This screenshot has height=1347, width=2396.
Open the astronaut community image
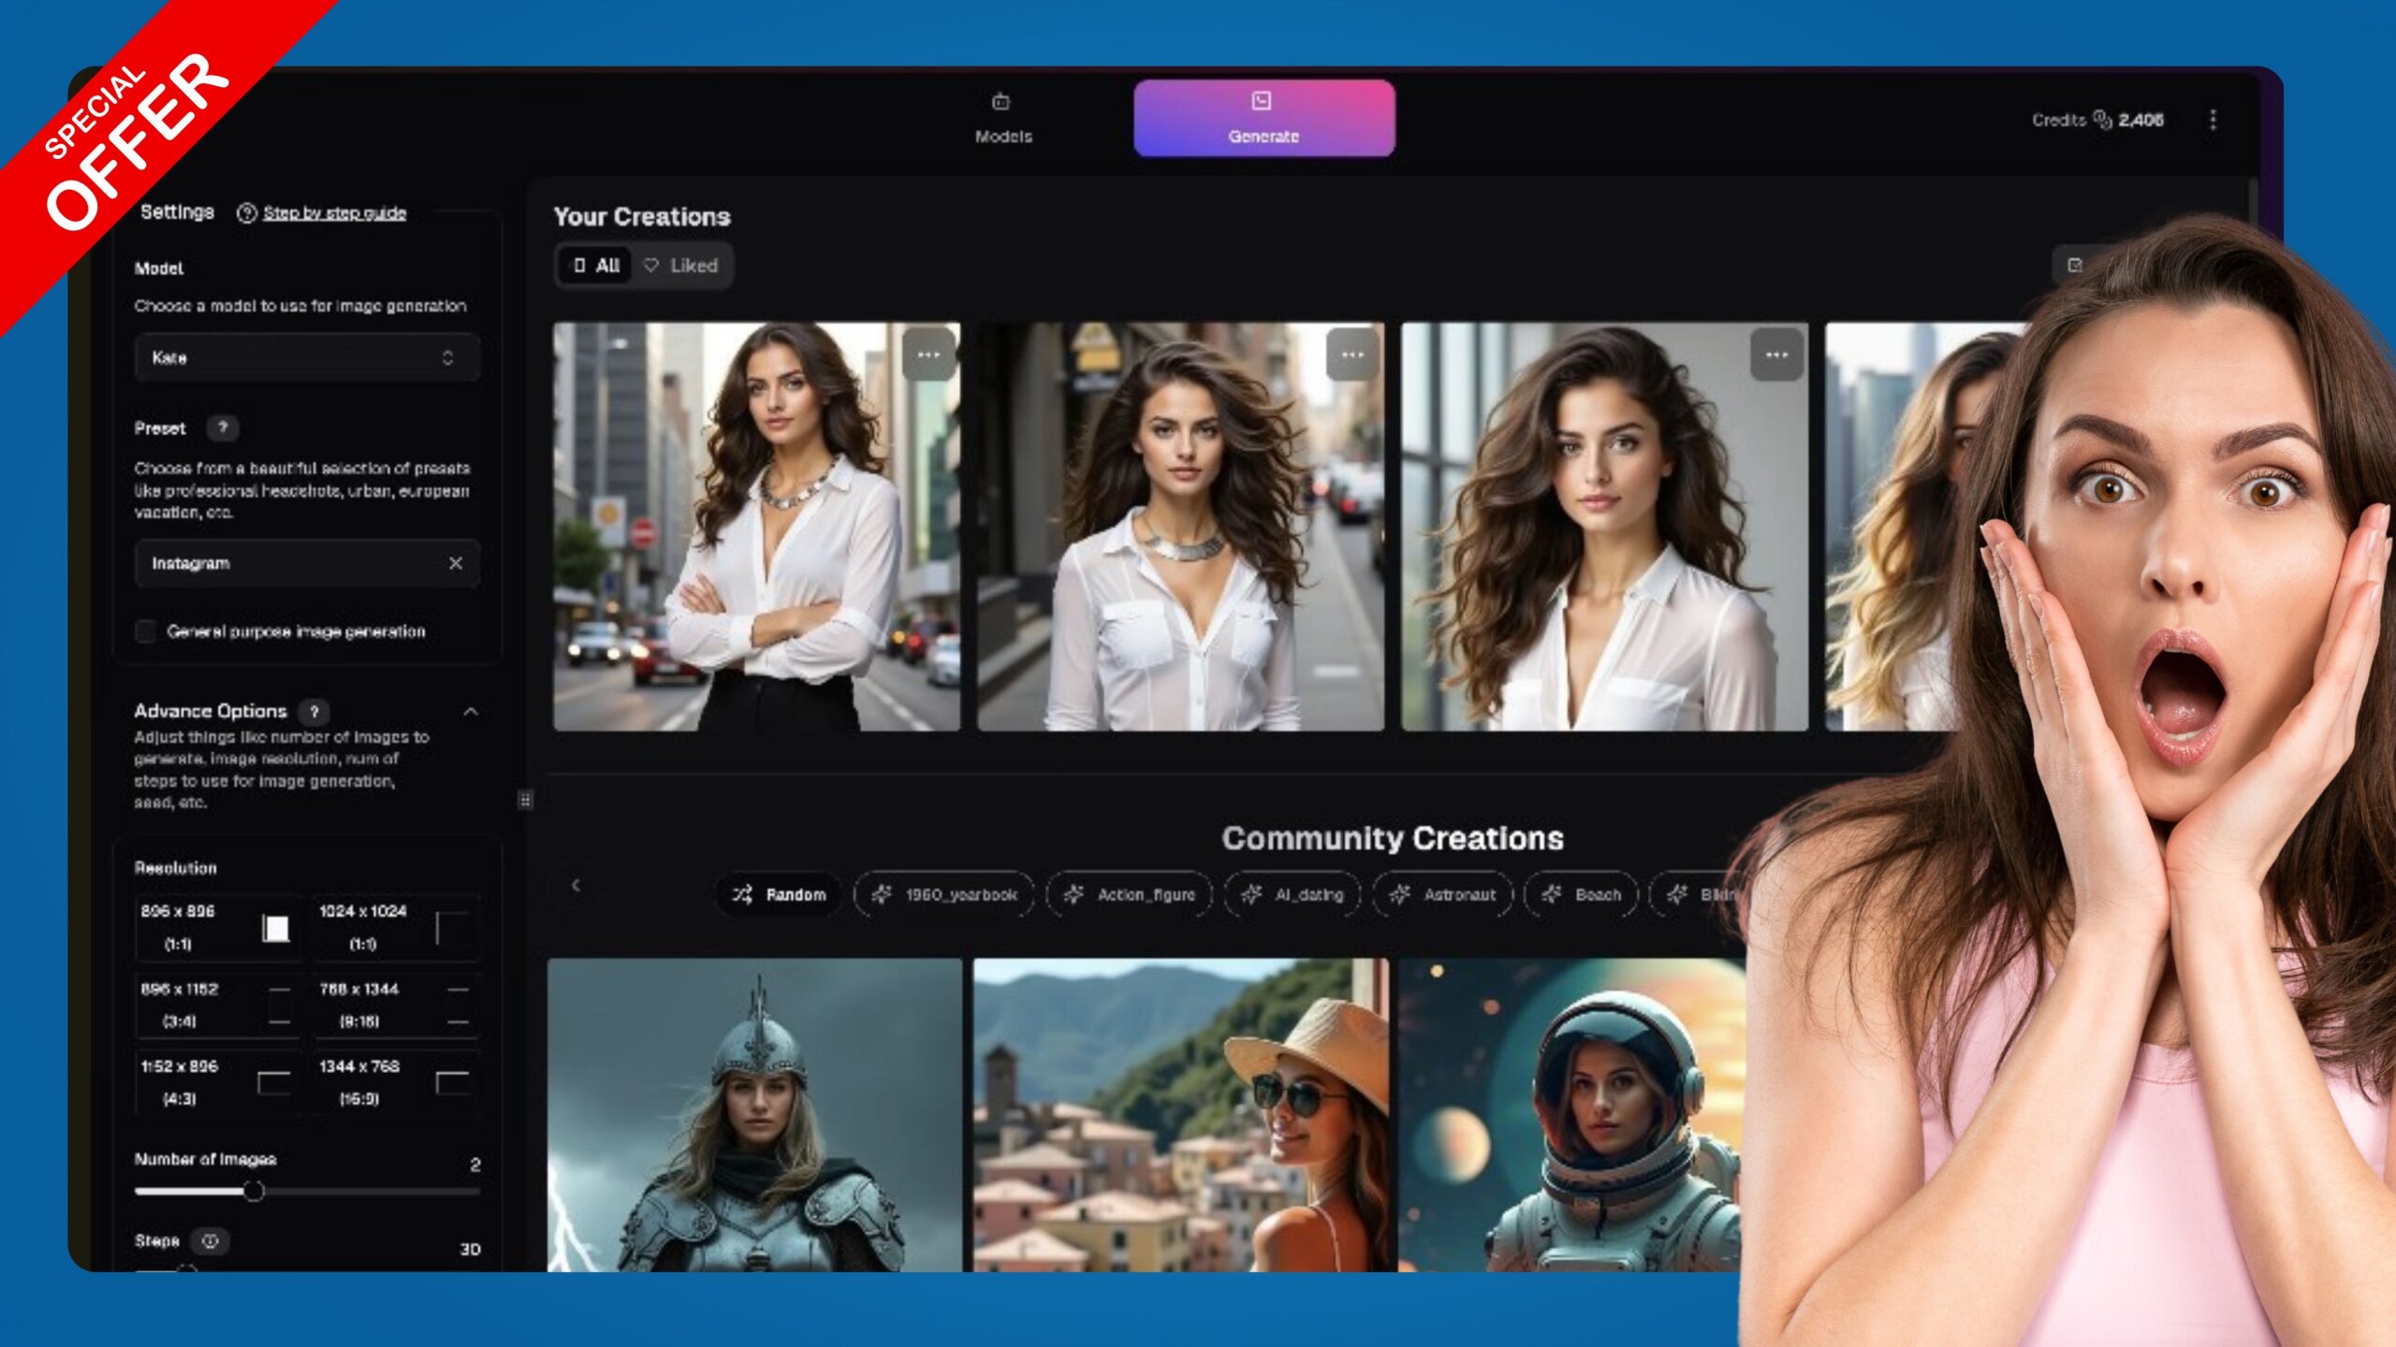[1572, 1115]
